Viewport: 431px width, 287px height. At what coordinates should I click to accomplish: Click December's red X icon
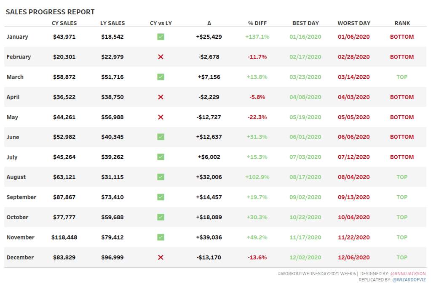(x=161, y=258)
